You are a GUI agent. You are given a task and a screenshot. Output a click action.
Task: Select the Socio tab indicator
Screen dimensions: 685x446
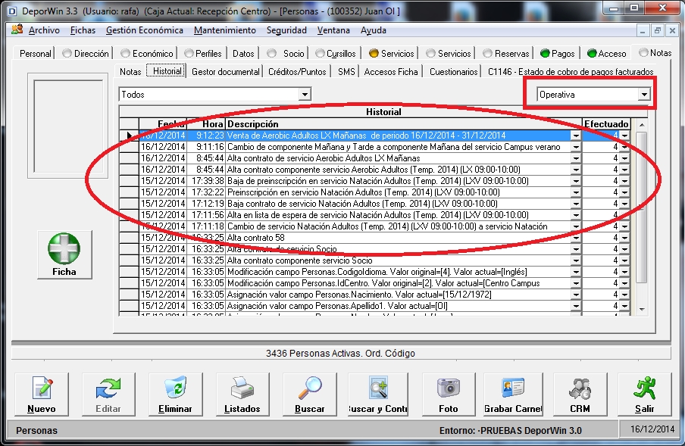(x=272, y=53)
